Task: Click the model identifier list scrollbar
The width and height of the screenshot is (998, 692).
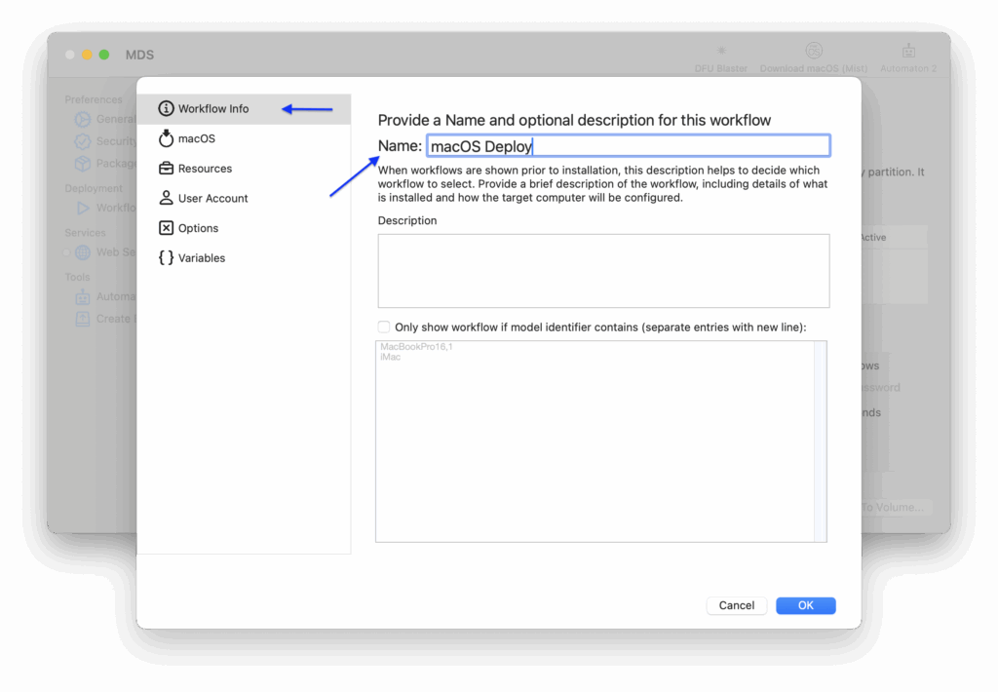Action: point(821,442)
